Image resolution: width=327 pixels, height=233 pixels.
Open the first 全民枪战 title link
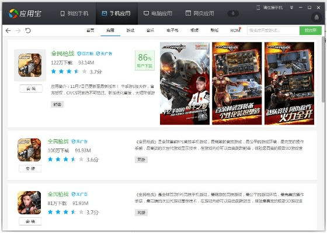pos(62,54)
